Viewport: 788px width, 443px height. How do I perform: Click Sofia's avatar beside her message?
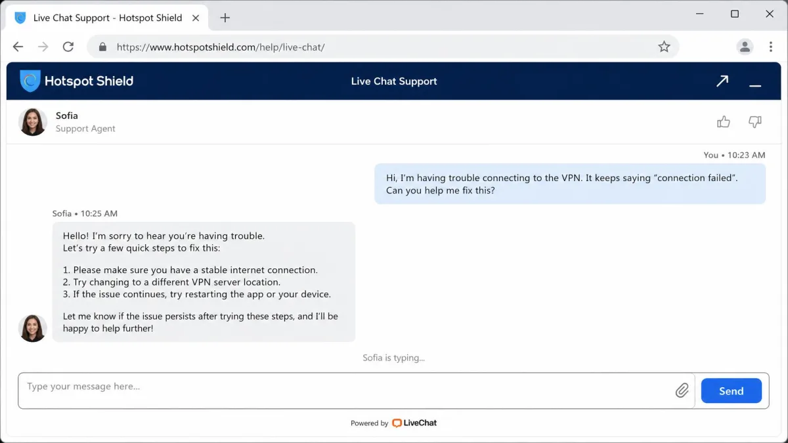coord(33,328)
